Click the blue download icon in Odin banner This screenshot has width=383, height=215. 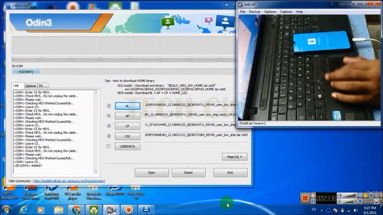(x=225, y=21)
